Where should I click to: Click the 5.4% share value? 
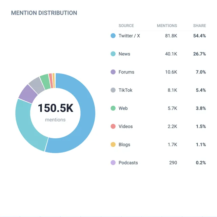point(201,90)
